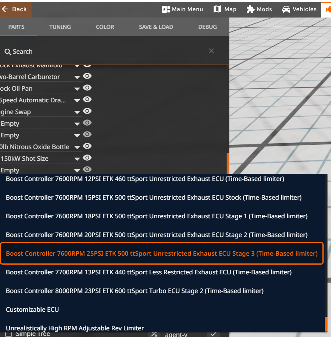Open dropdown of Empty slot under Engine Swap
The height and width of the screenshot is (337, 331).
[77, 124]
